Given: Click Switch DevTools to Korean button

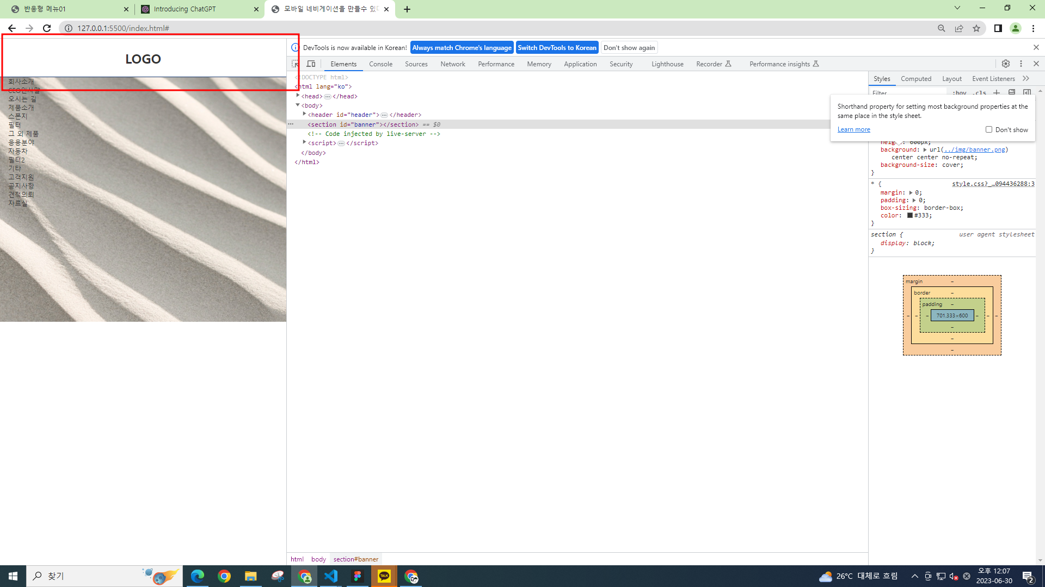Looking at the screenshot, I should tap(557, 48).
